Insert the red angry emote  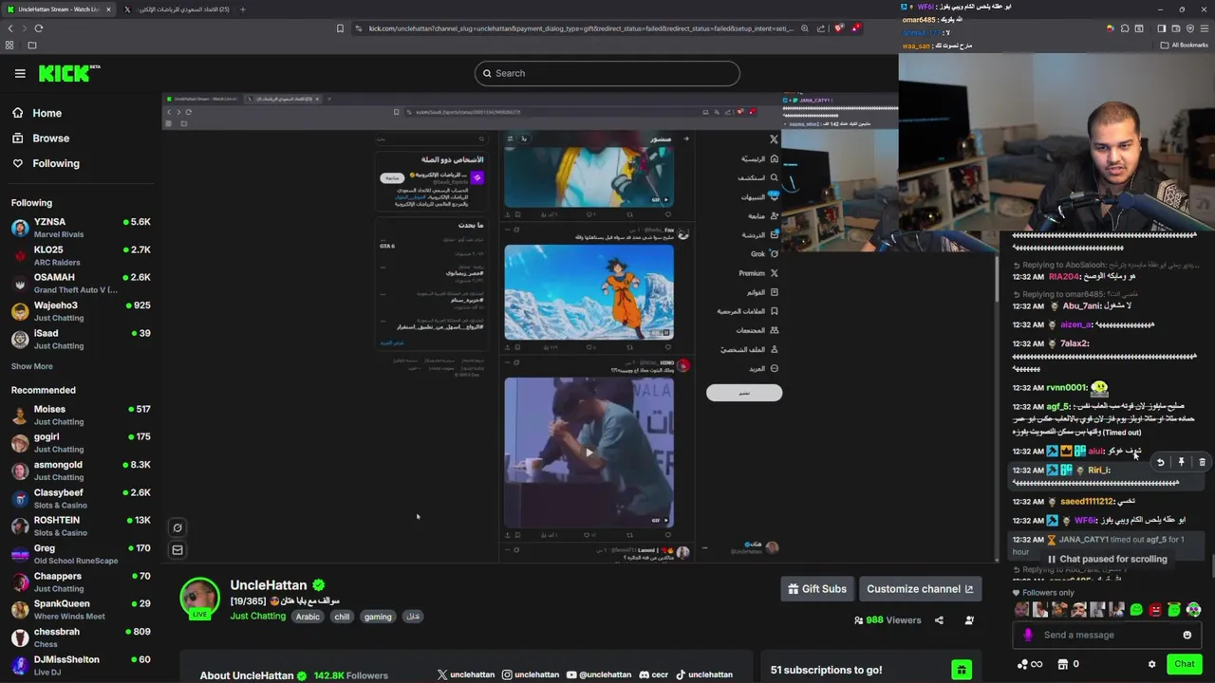[1155, 610]
